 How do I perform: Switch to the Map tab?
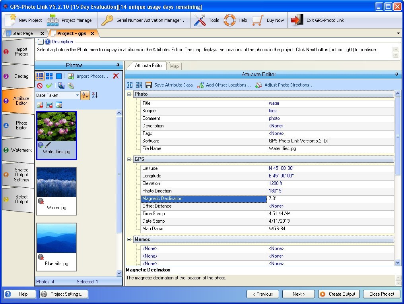point(174,66)
